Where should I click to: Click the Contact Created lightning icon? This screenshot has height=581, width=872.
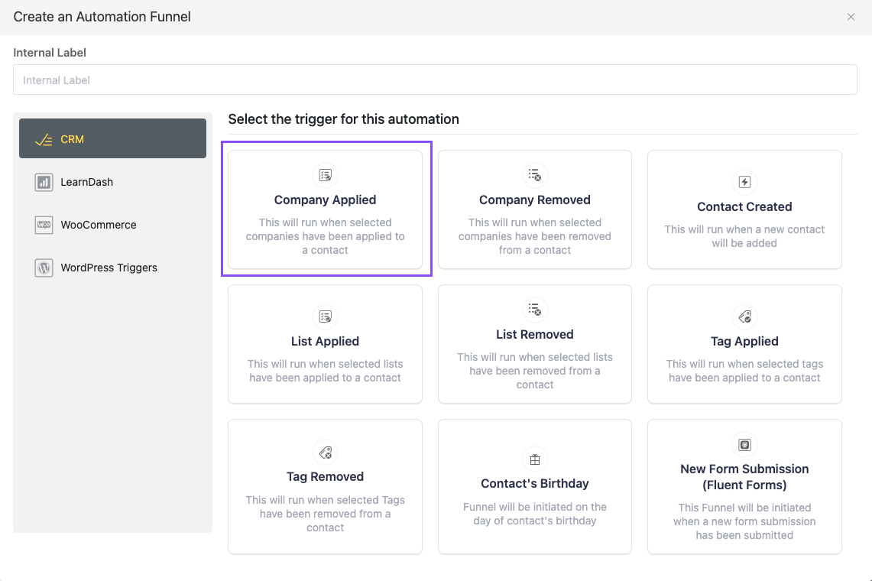point(744,182)
